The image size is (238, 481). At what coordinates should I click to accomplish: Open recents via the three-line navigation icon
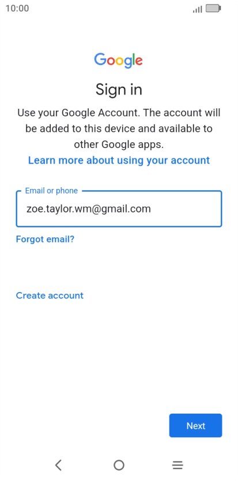177,465
